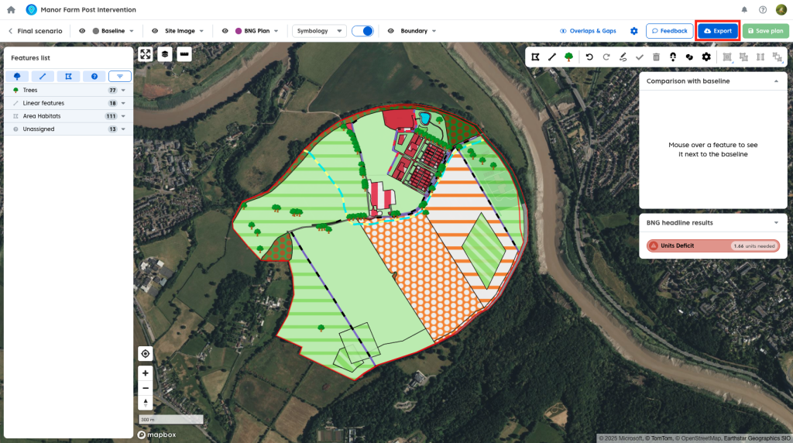Viewport: 793px width, 443px height.
Task: Pick the add tree tool
Action: tap(569, 57)
